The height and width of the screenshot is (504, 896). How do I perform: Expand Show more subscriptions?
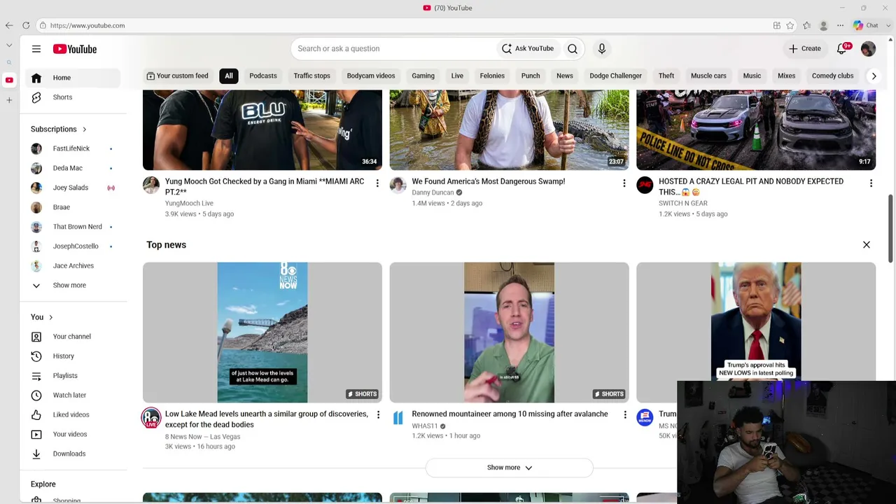click(x=73, y=286)
